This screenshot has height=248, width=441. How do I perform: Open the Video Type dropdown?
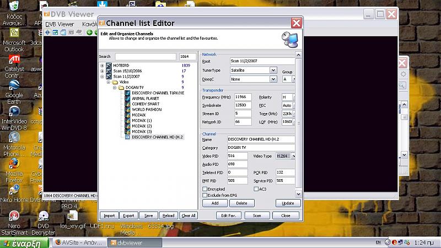[293, 156]
